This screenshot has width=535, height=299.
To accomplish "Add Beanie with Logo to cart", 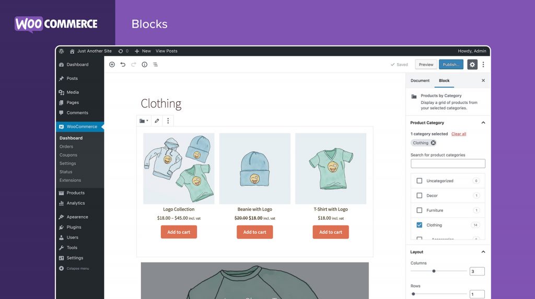I will [x=255, y=232].
